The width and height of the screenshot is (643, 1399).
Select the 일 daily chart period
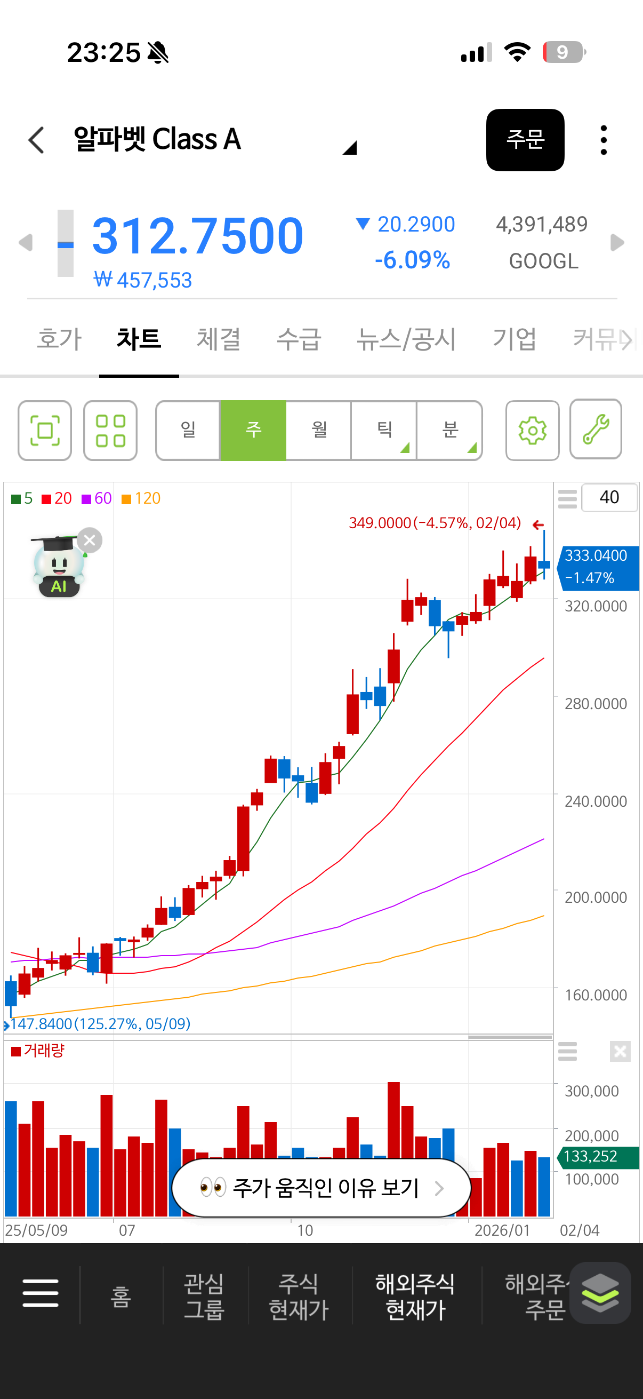(188, 431)
